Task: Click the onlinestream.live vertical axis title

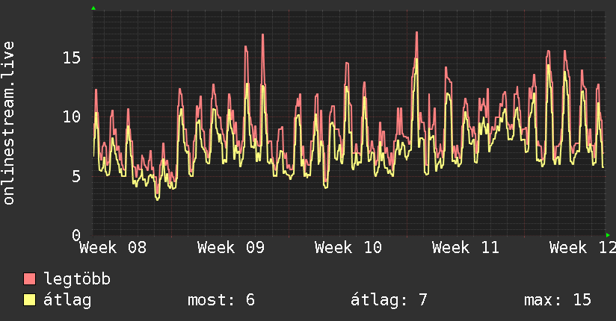Action: pyautogui.click(x=9, y=123)
